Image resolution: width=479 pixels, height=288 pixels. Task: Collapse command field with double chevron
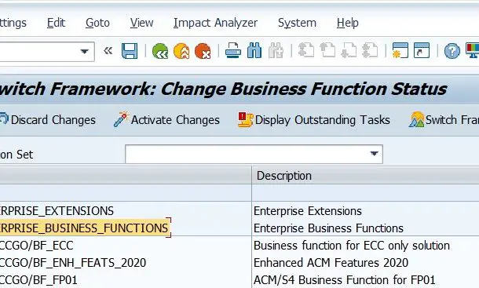pos(108,51)
